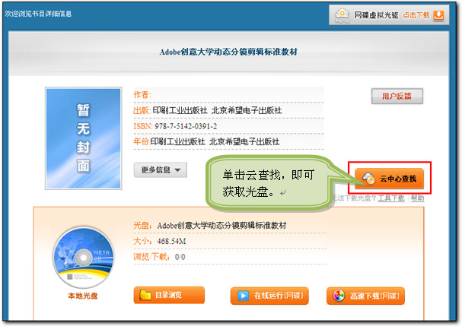Image resolution: width=462 pixels, height=326 pixels.
Task: Click the book title heading text
Action: click(x=228, y=51)
